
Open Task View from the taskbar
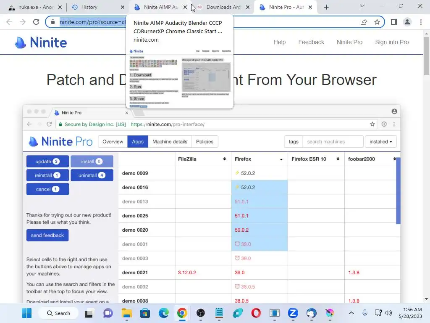click(x=89, y=313)
